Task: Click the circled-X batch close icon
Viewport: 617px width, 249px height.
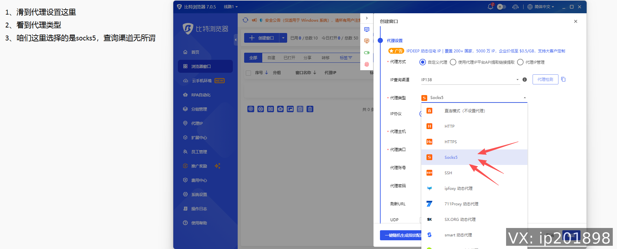Action: [x=261, y=109]
